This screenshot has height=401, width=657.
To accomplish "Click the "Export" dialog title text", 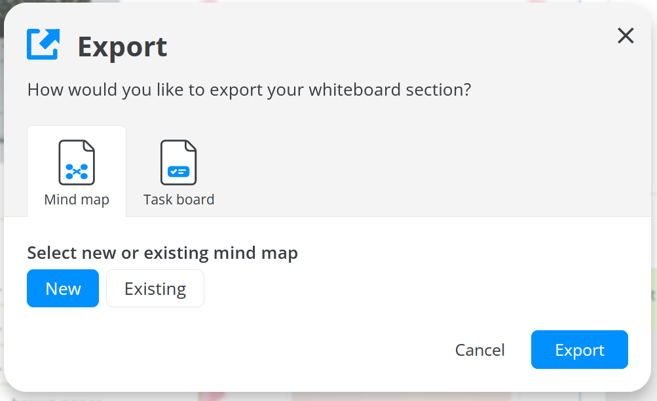I will pyautogui.click(x=122, y=45).
